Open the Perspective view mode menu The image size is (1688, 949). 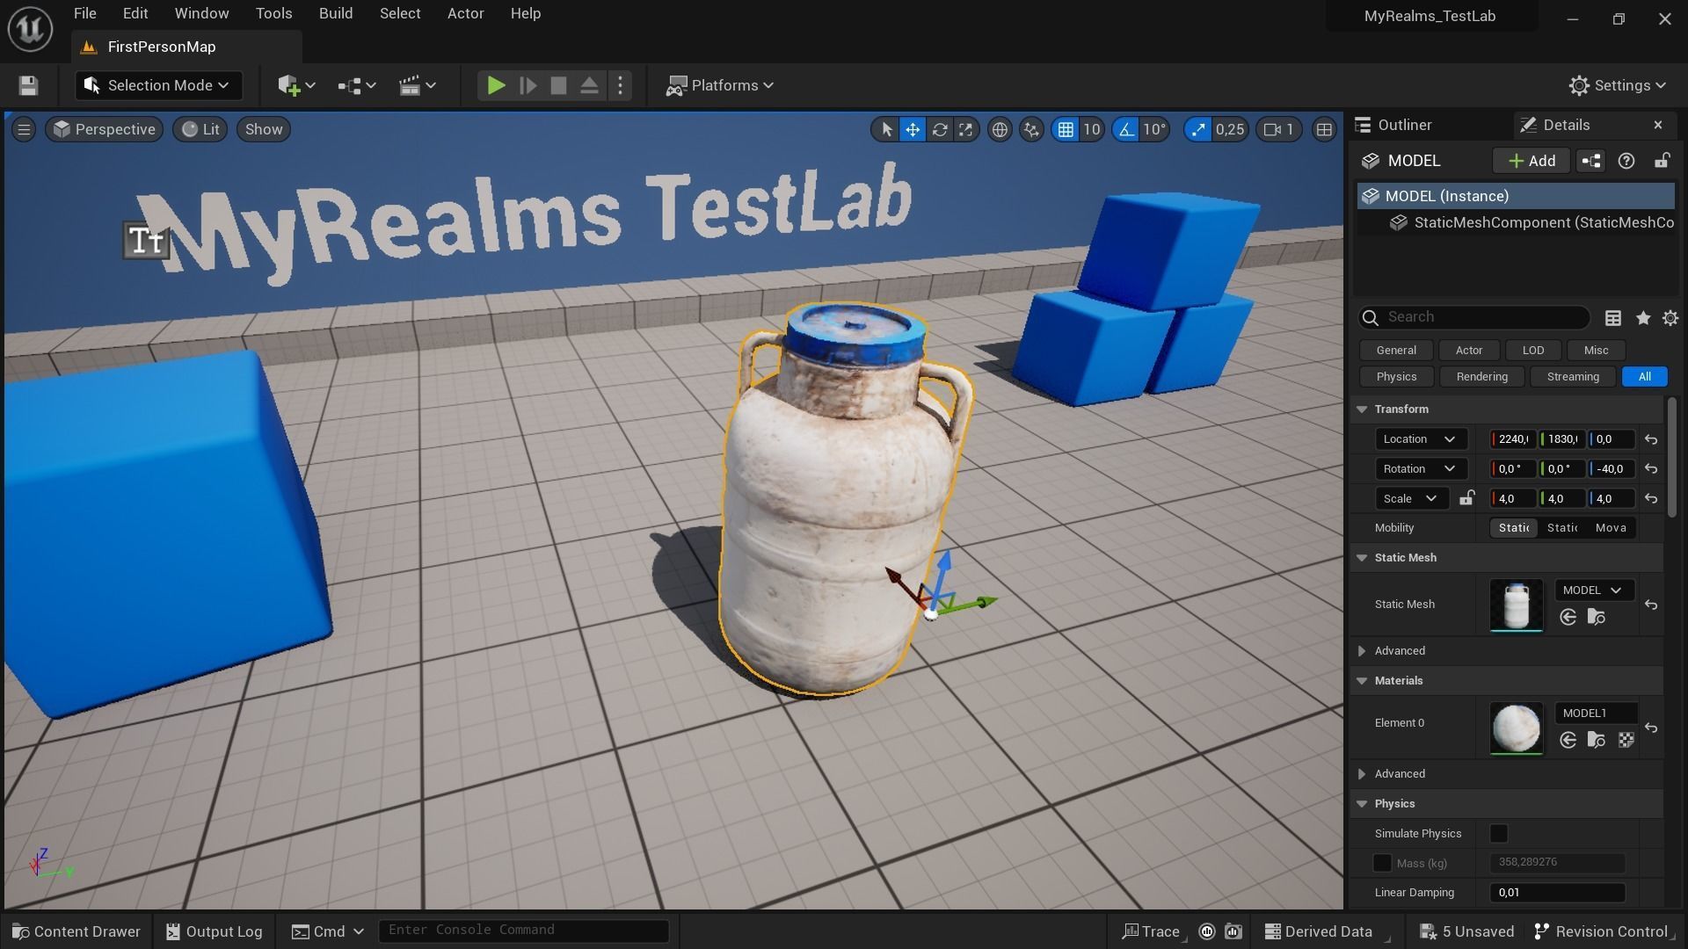[x=105, y=129]
